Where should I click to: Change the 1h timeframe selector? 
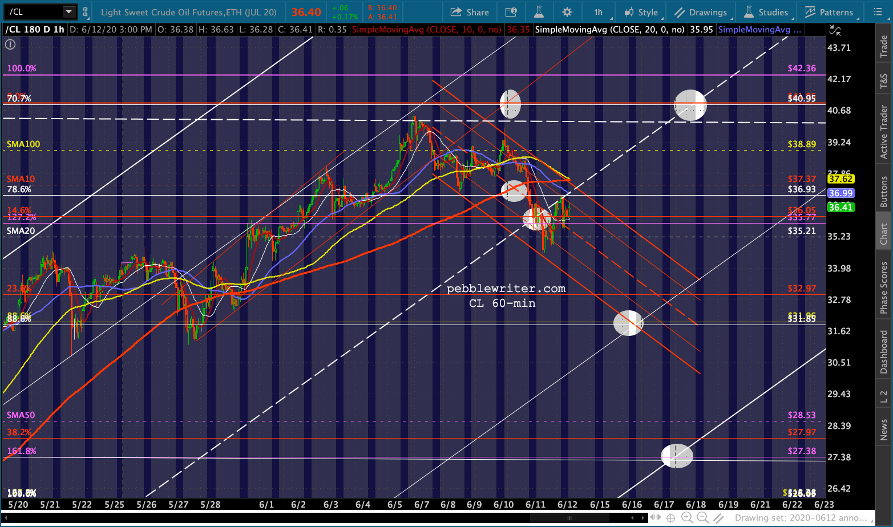599,12
